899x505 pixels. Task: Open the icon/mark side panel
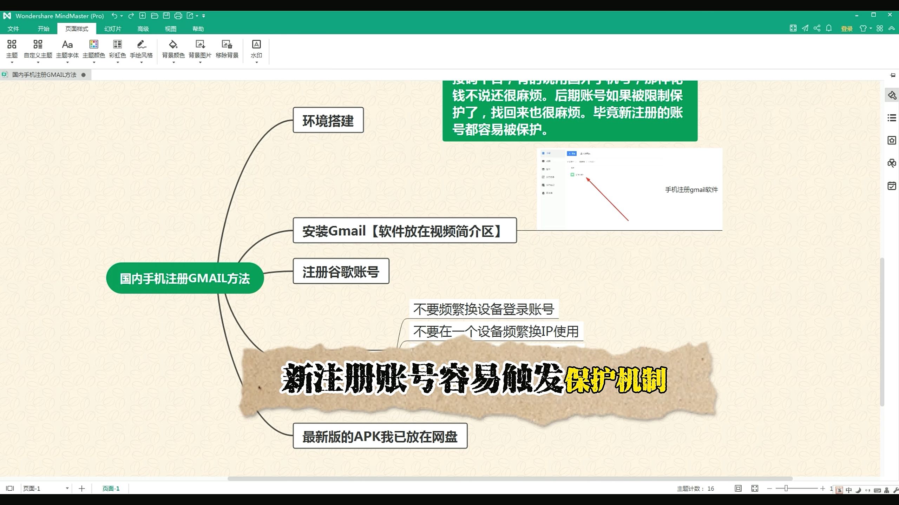pyautogui.click(x=892, y=140)
